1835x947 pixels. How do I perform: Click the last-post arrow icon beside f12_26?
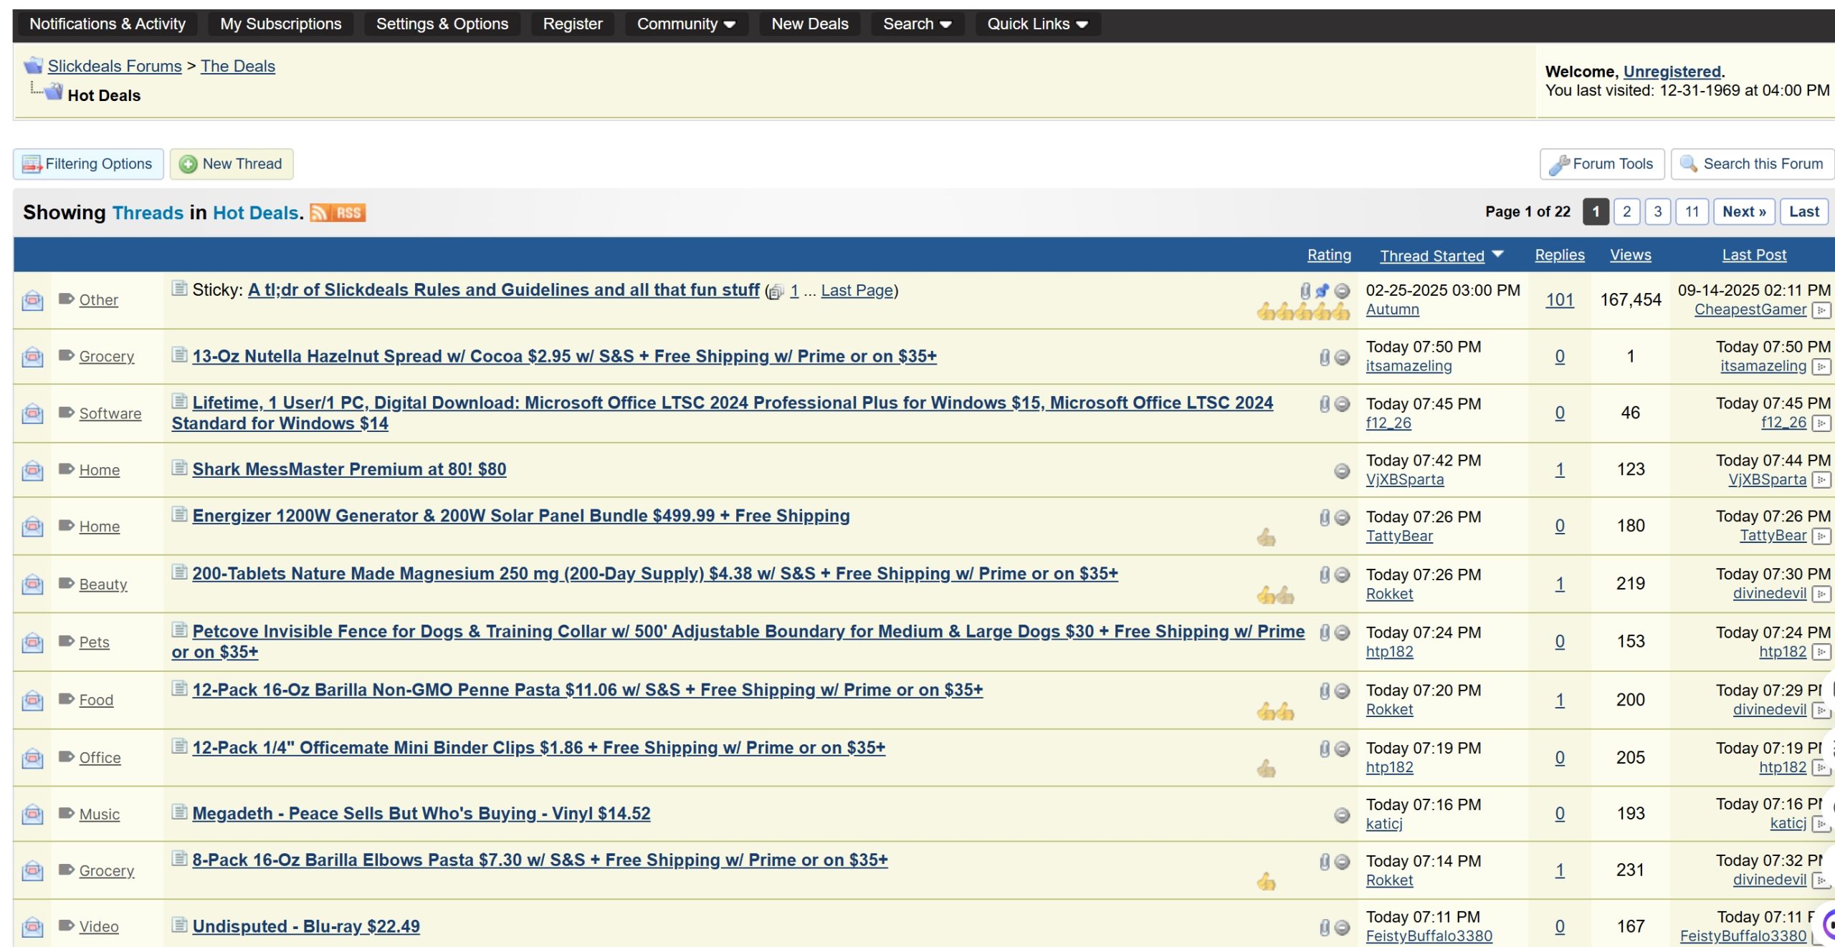(1821, 423)
